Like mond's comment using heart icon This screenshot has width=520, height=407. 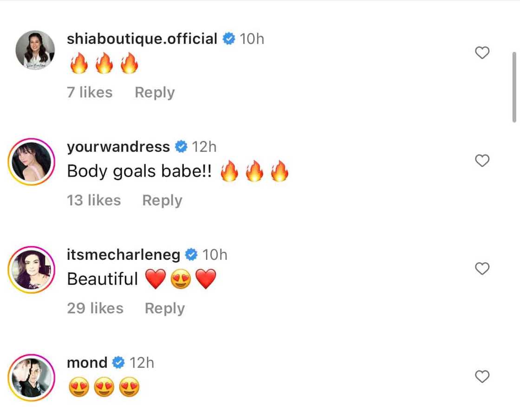(x=482, y=376)
